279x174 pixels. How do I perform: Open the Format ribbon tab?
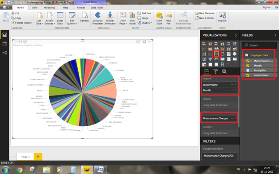[x=81, y=8]
